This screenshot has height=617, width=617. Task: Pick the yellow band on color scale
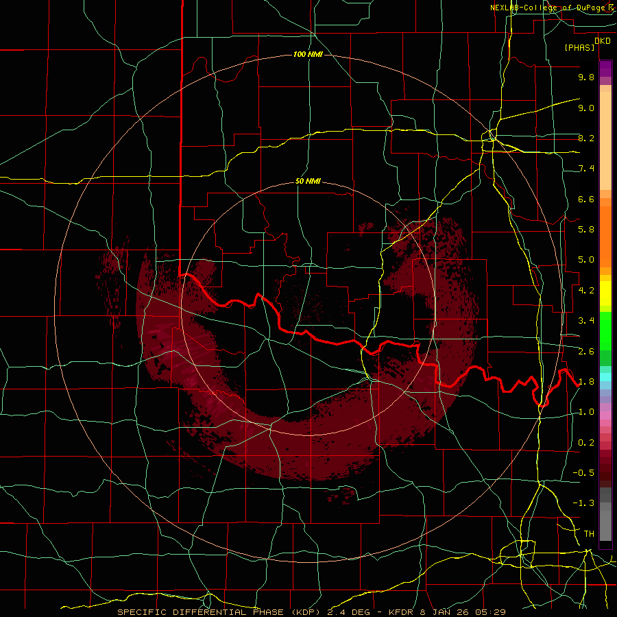coord(605,293)
